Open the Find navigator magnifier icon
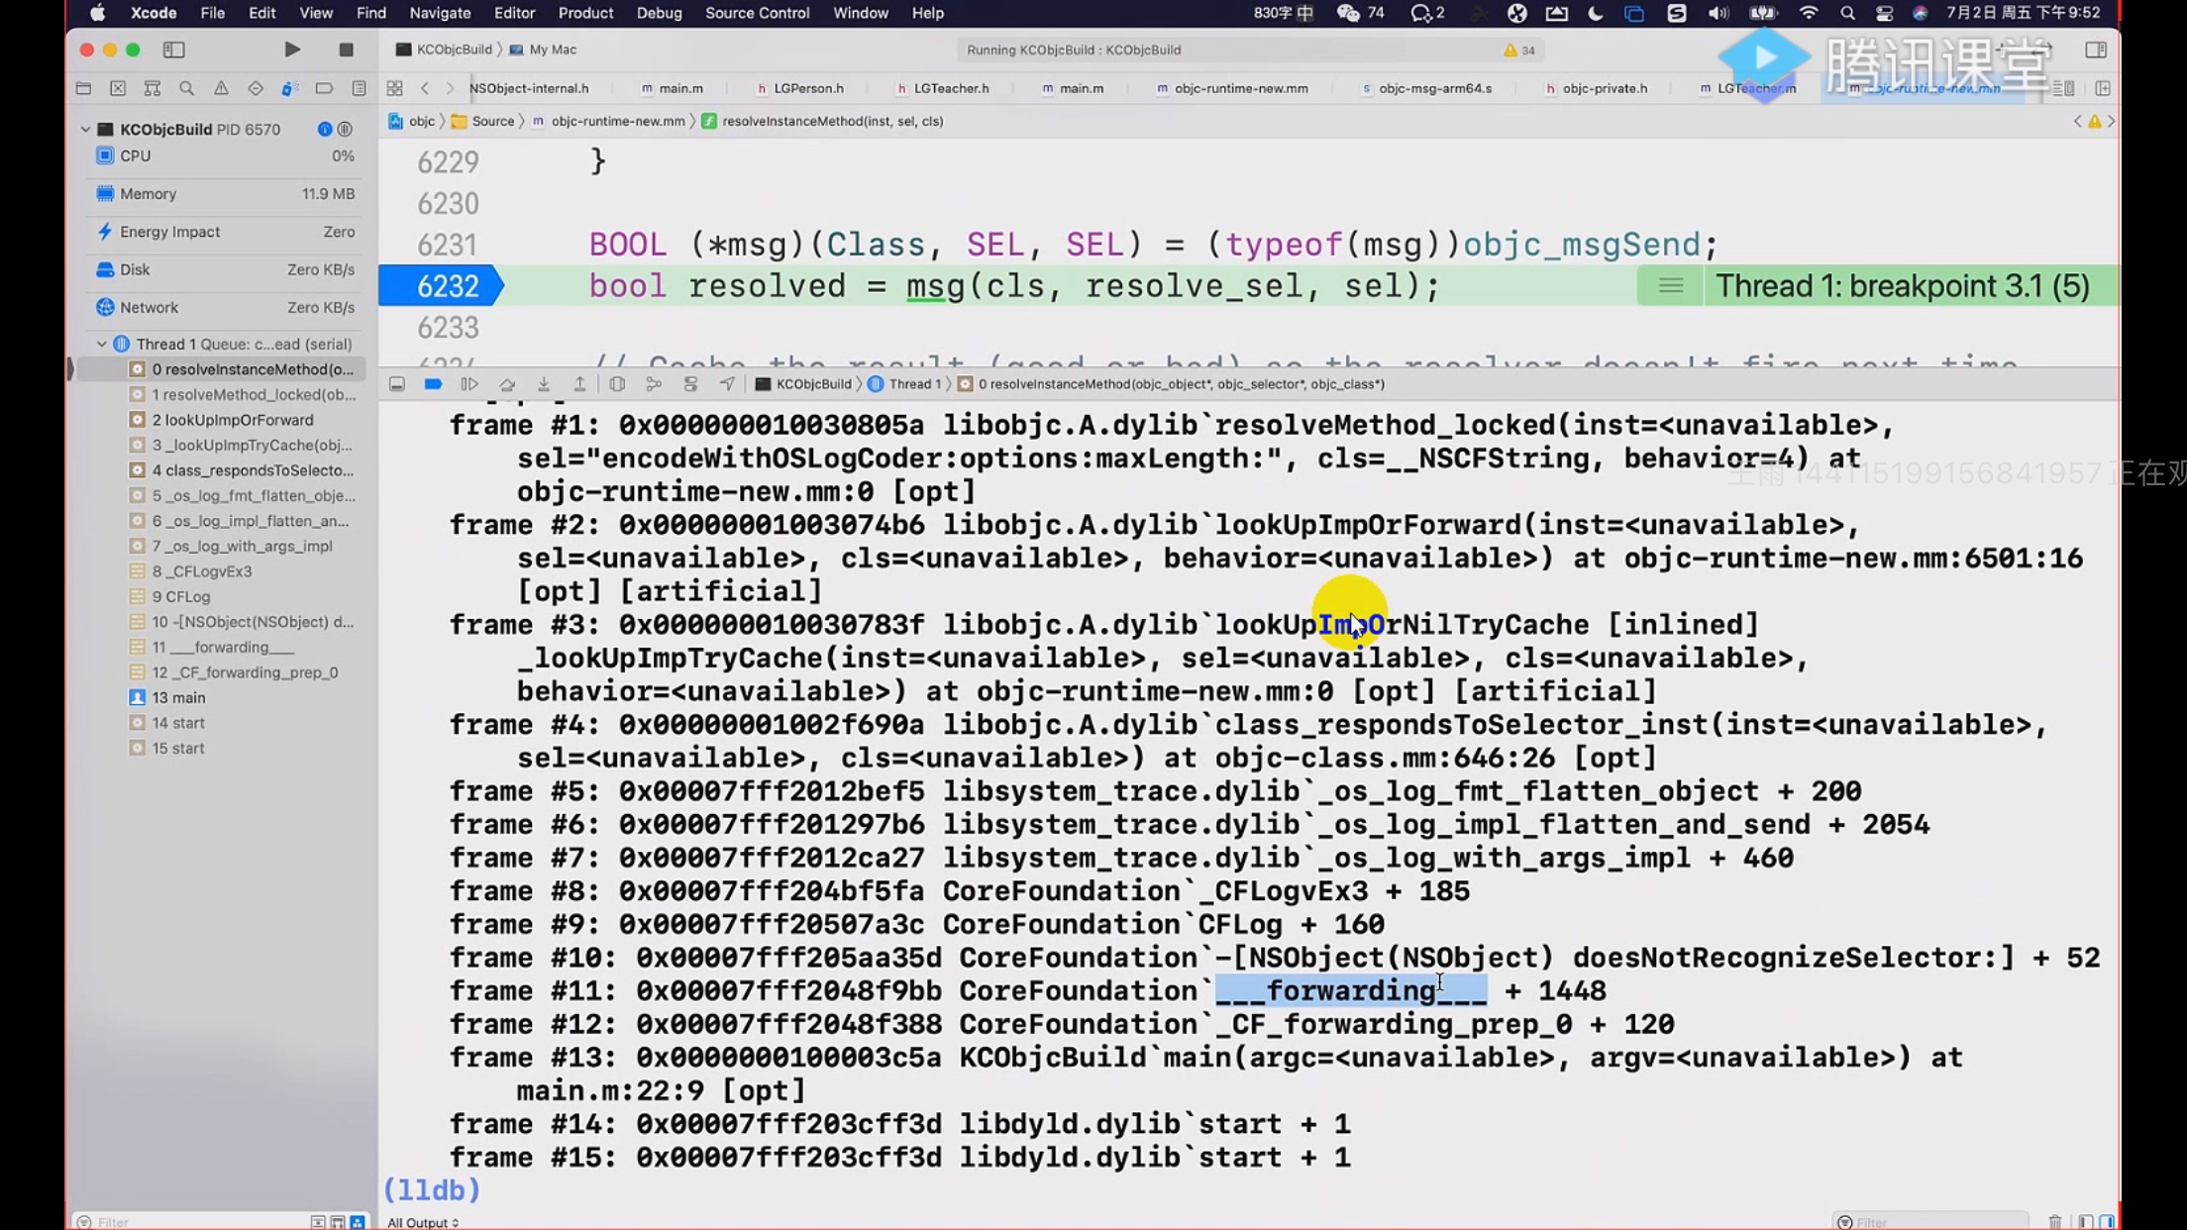 point(186,88)
